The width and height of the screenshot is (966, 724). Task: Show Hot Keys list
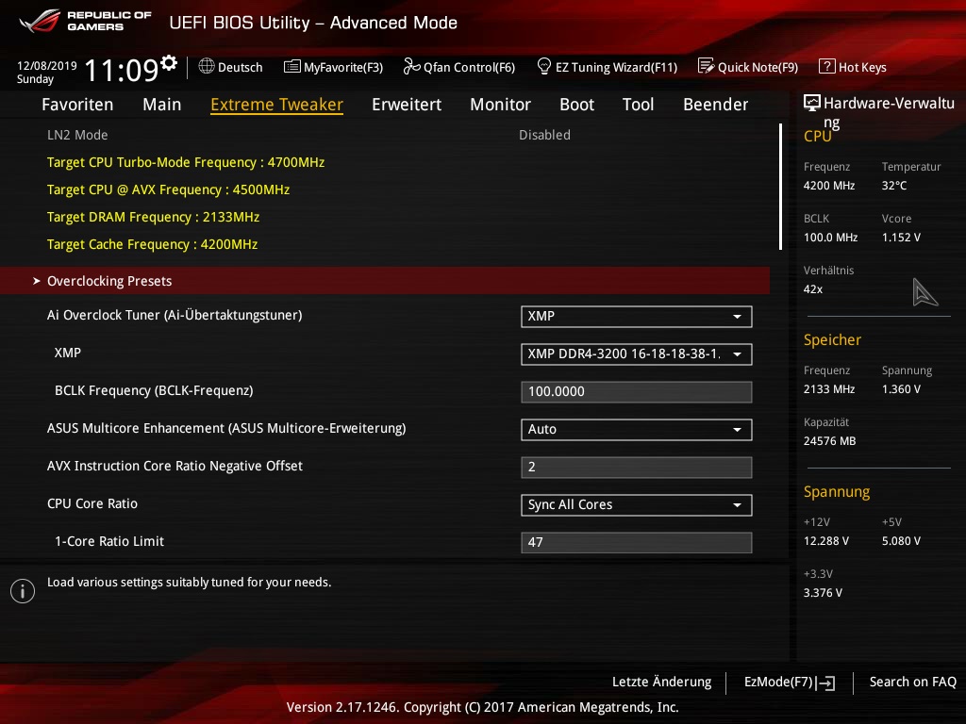853,67
